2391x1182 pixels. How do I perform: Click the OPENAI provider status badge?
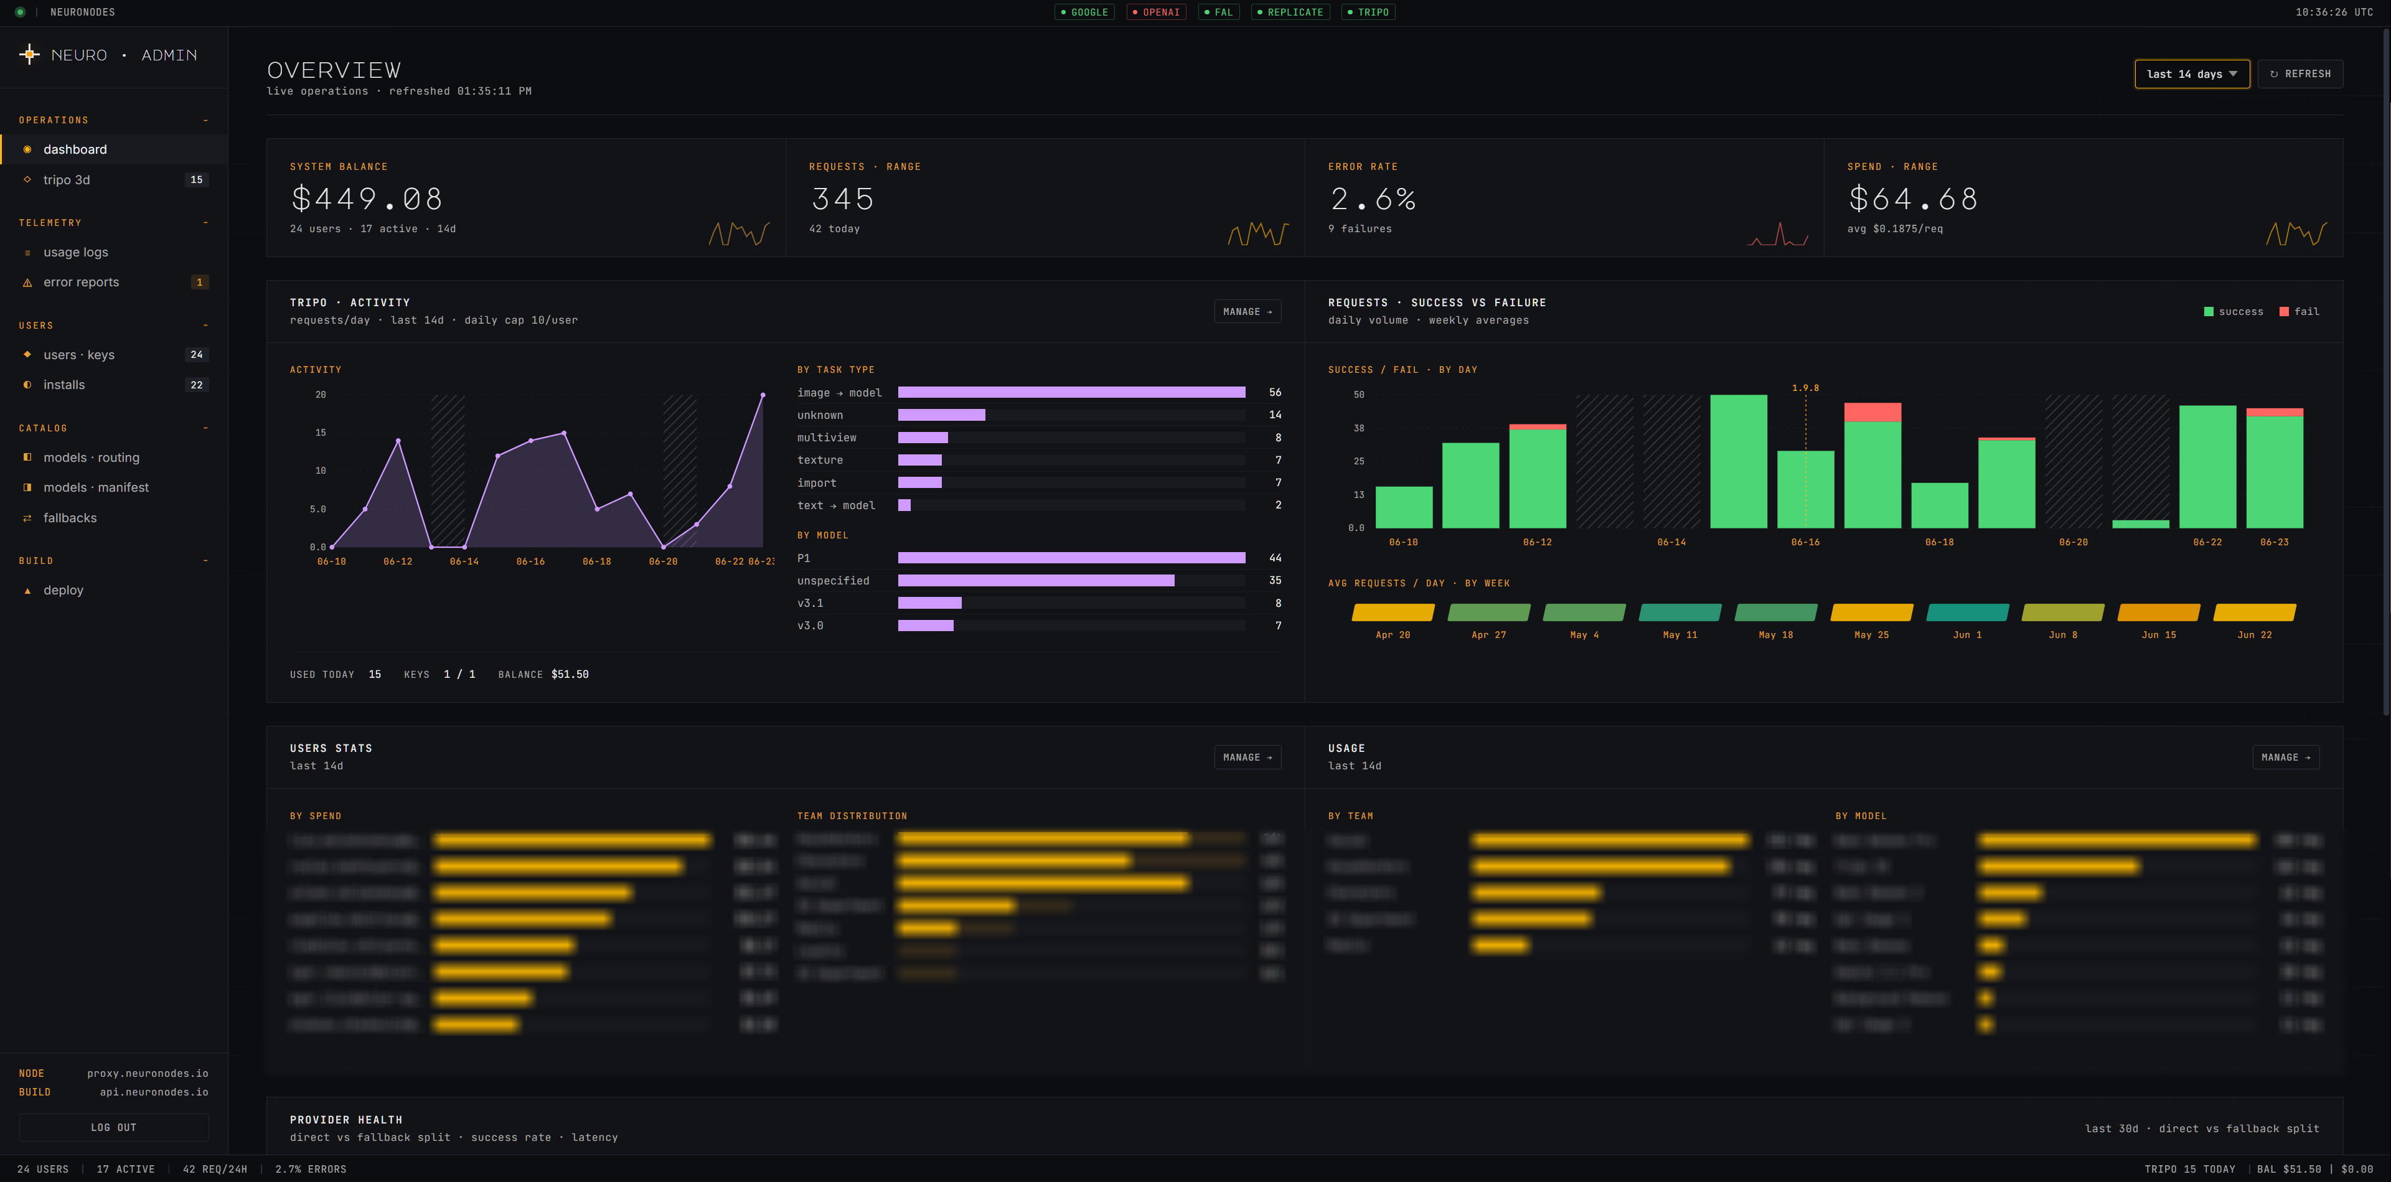click(x=1155, y=12)
